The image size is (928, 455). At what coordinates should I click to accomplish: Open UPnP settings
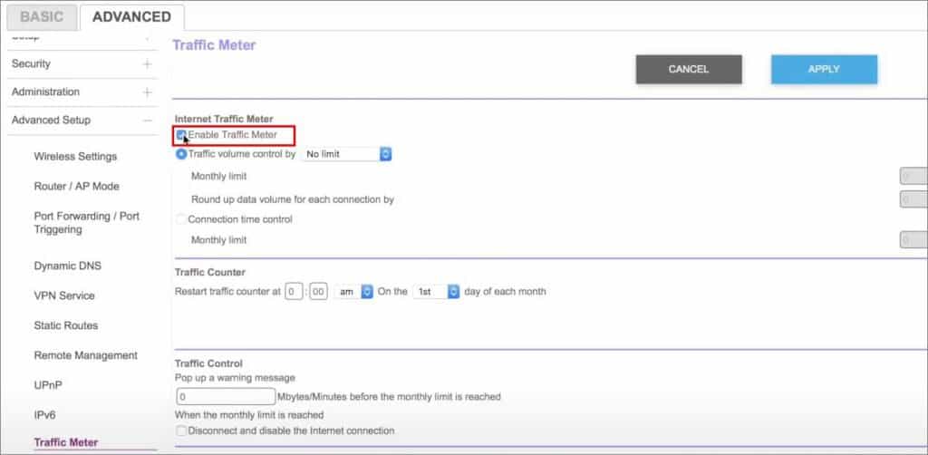click(48, 386)
